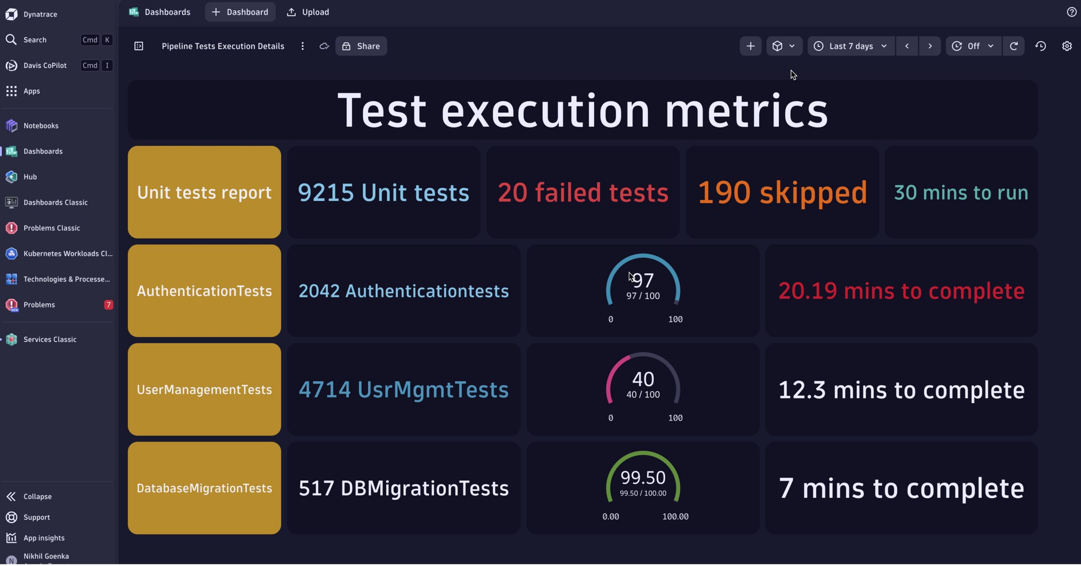Expand the Last 7 days timeframe dropdown

pyautogui.click(x=850, y=46)
